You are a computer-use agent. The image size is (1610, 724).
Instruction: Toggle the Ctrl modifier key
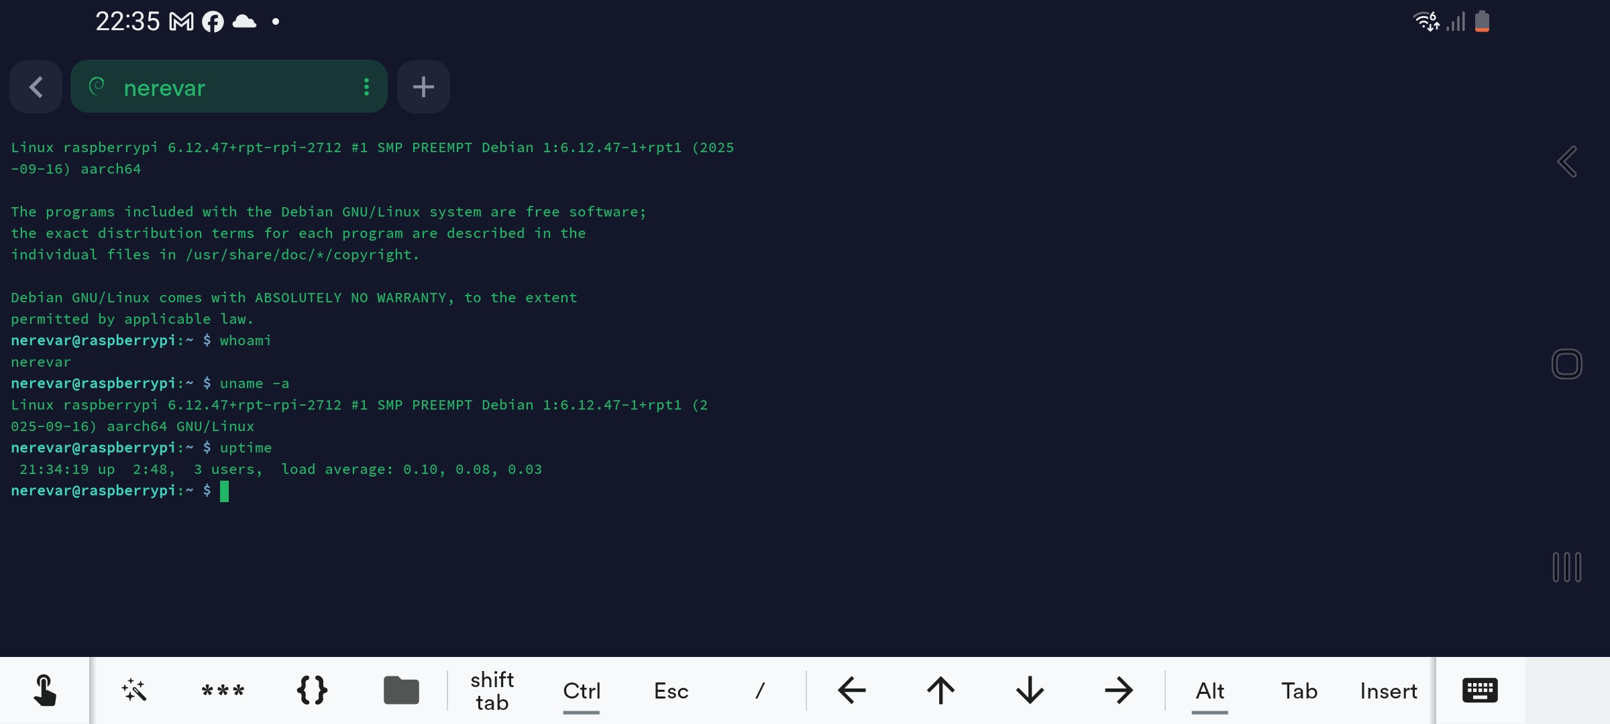pyautogui.click(x=582, y=690)
